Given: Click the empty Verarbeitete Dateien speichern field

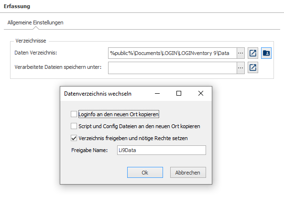Looking at the screenshot, I should pyautogui.click(x=173, y=68).
